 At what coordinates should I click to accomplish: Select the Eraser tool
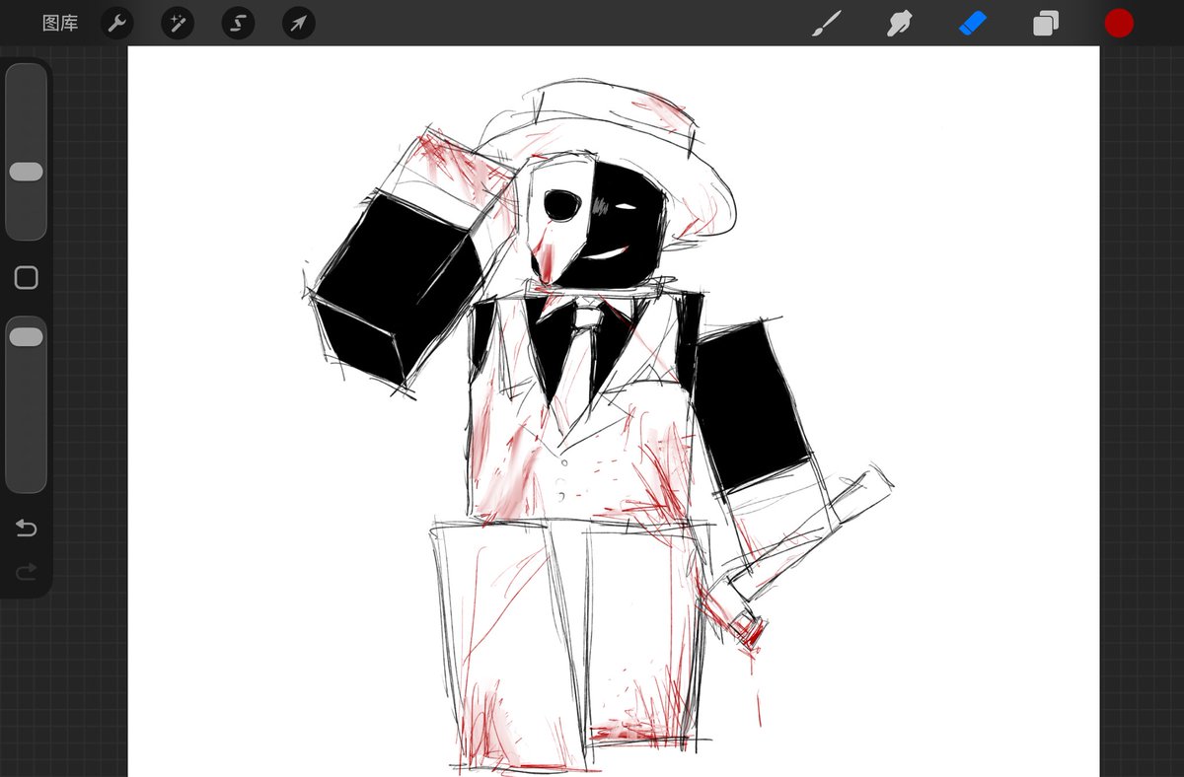pyautogui.click(x=973, y=24)
